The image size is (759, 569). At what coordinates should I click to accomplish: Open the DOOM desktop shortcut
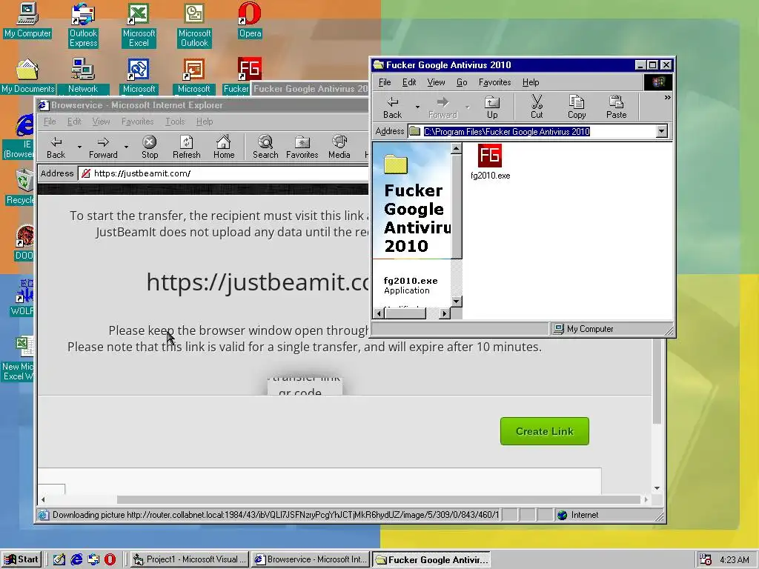[23, 242]
